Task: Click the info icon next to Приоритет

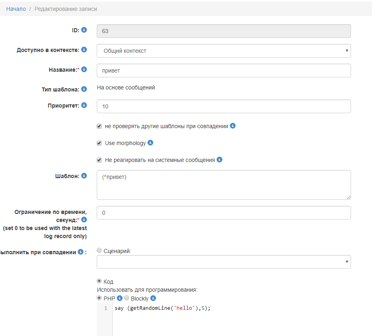Action: pos(83,105)
